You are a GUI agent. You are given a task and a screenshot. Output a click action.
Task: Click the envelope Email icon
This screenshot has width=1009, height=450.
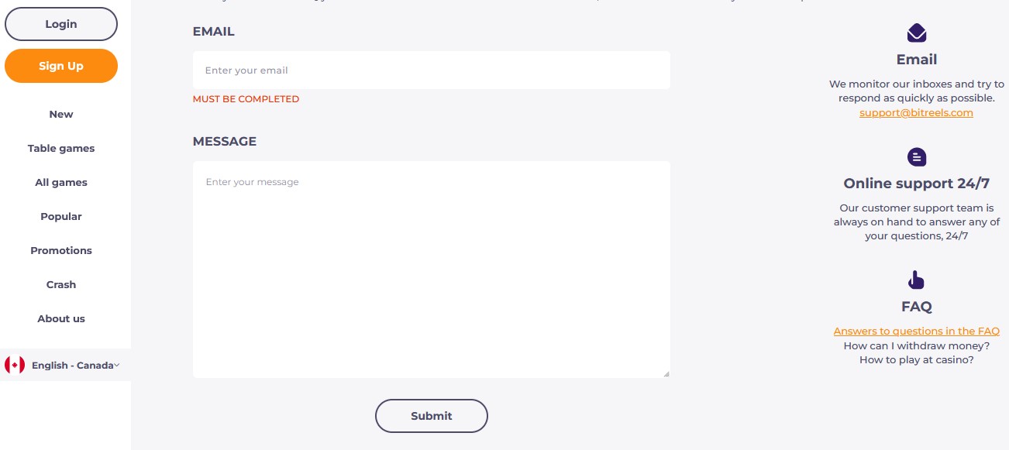917,33
